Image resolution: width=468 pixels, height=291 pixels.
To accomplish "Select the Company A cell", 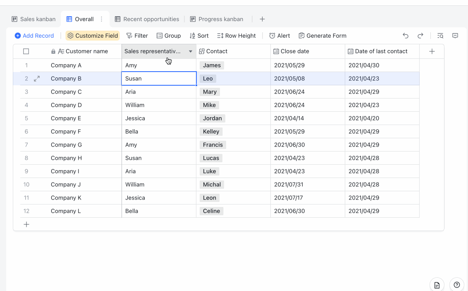I will click(x=84, y=65).
